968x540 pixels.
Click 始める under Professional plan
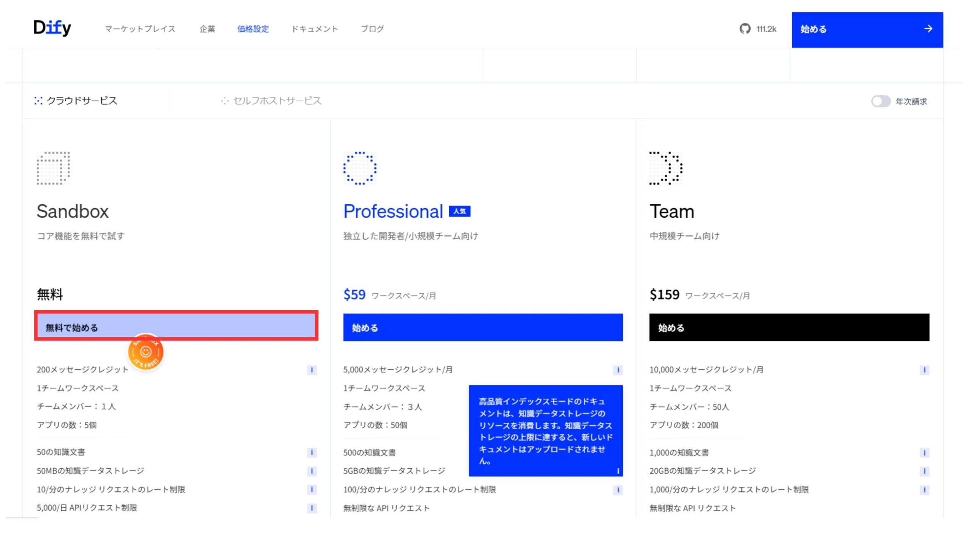point(483,327)
